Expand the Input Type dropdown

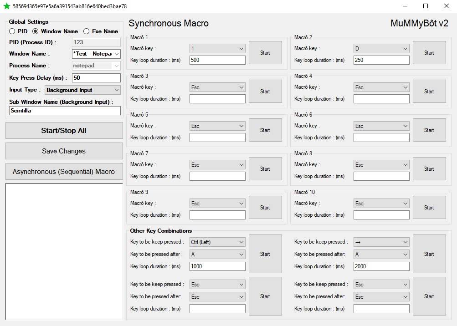[x=117, y=90]
